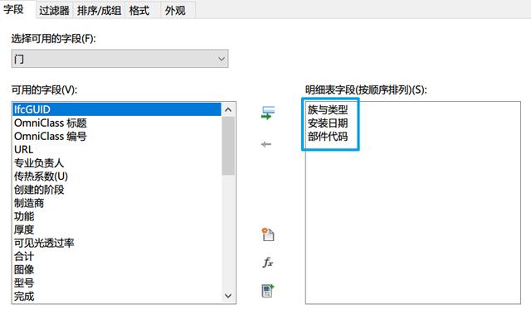
Task: Select 安装日期 in schedule fields
Action: coord(328,123)
